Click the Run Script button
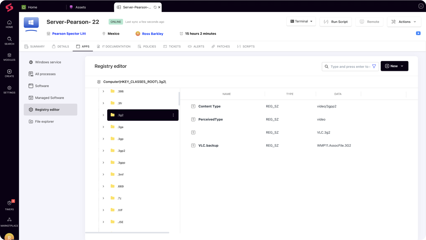 336,22
